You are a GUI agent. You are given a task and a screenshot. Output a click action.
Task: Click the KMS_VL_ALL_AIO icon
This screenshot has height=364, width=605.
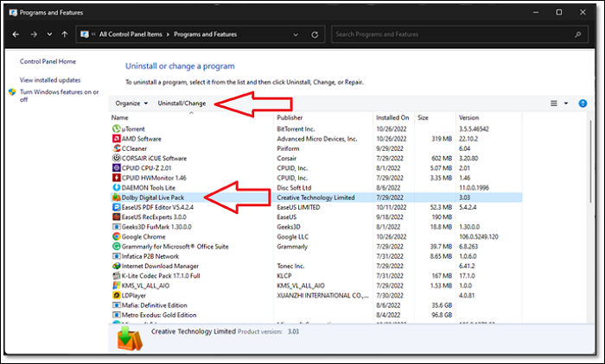click(116, 286)
